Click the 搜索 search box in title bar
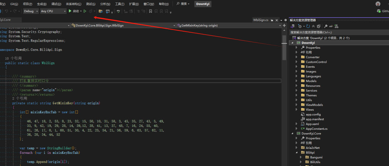Viewport: 389px width, 166px height. (x=183, y=4)
